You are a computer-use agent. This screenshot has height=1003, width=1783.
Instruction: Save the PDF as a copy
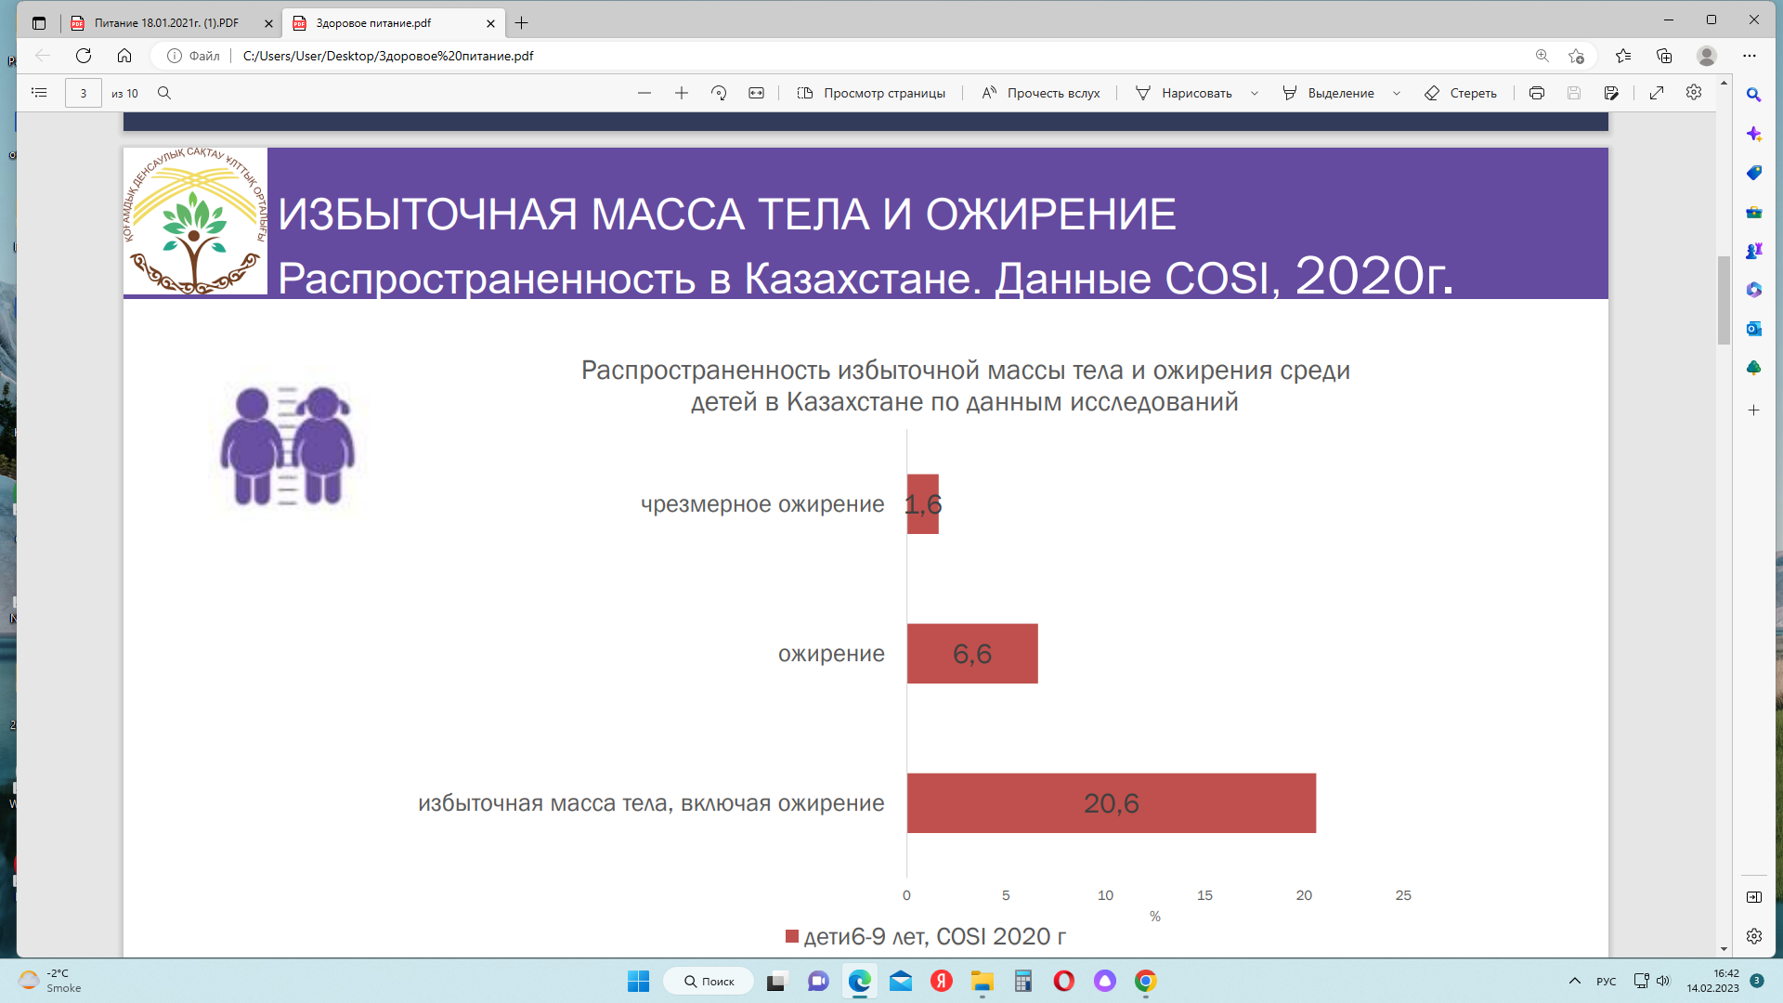tap(1611, 93)
